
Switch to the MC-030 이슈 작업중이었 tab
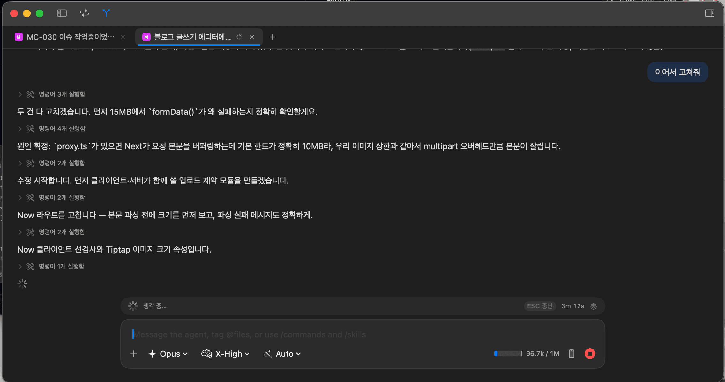70,37
